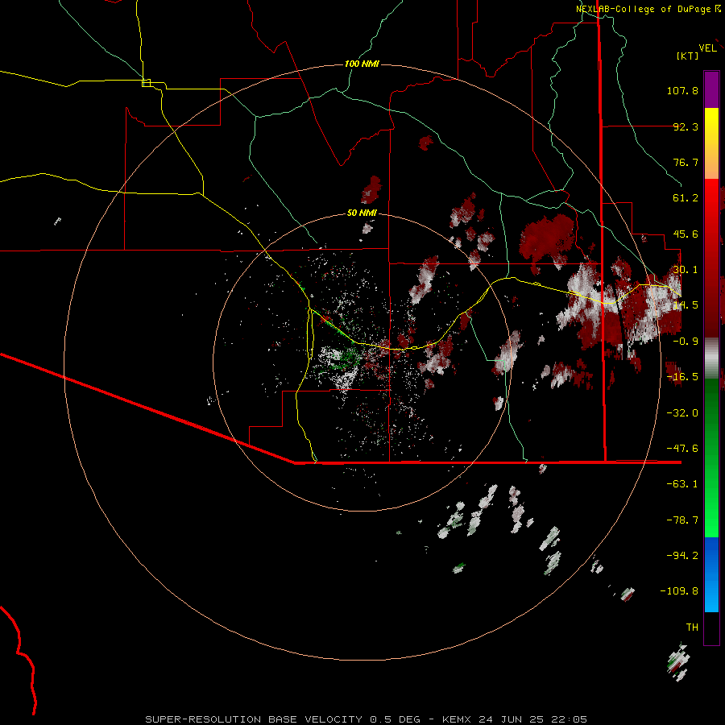Click the -16.5 velocity scale value
725x725 pixels.
click(x=682, y=377)
